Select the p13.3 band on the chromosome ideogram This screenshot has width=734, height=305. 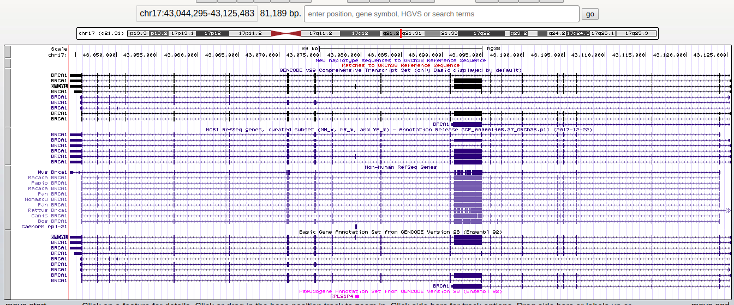pyautogui.click(x=138, y=33)
